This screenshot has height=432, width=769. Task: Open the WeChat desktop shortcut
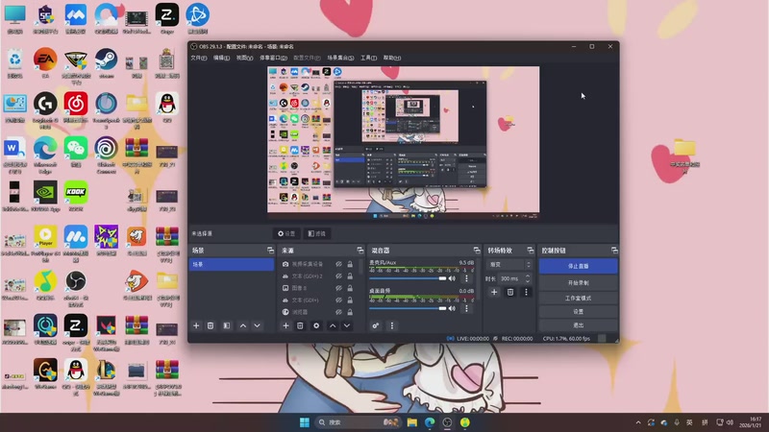(x=76, y=152)
